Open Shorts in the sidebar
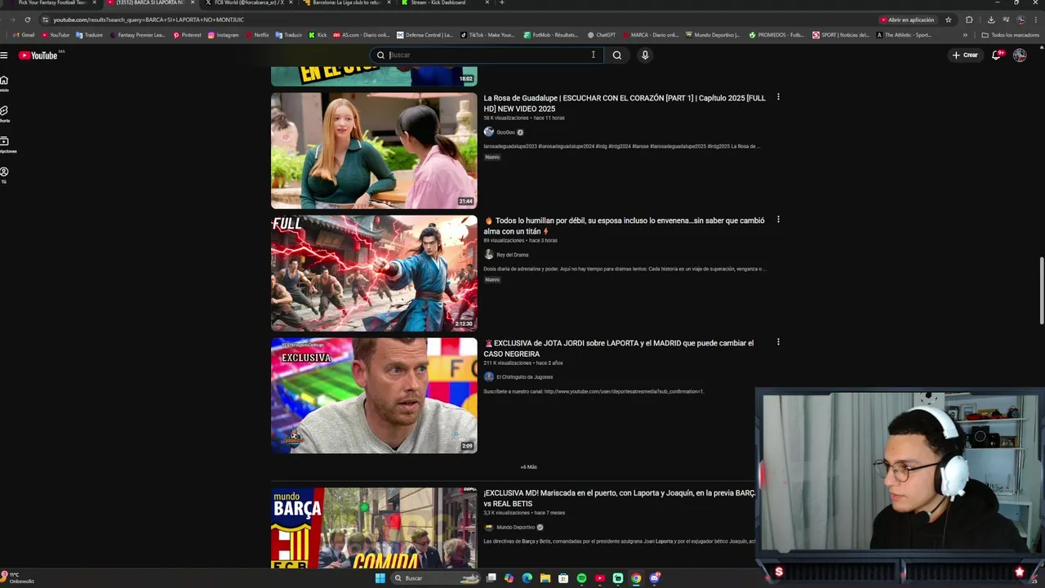 (4, 114)
